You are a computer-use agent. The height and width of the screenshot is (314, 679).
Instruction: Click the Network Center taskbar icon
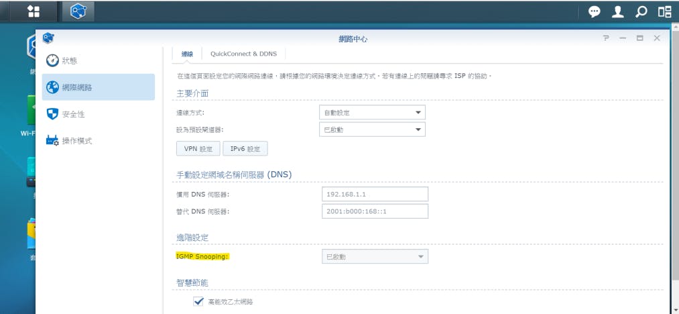78,11
